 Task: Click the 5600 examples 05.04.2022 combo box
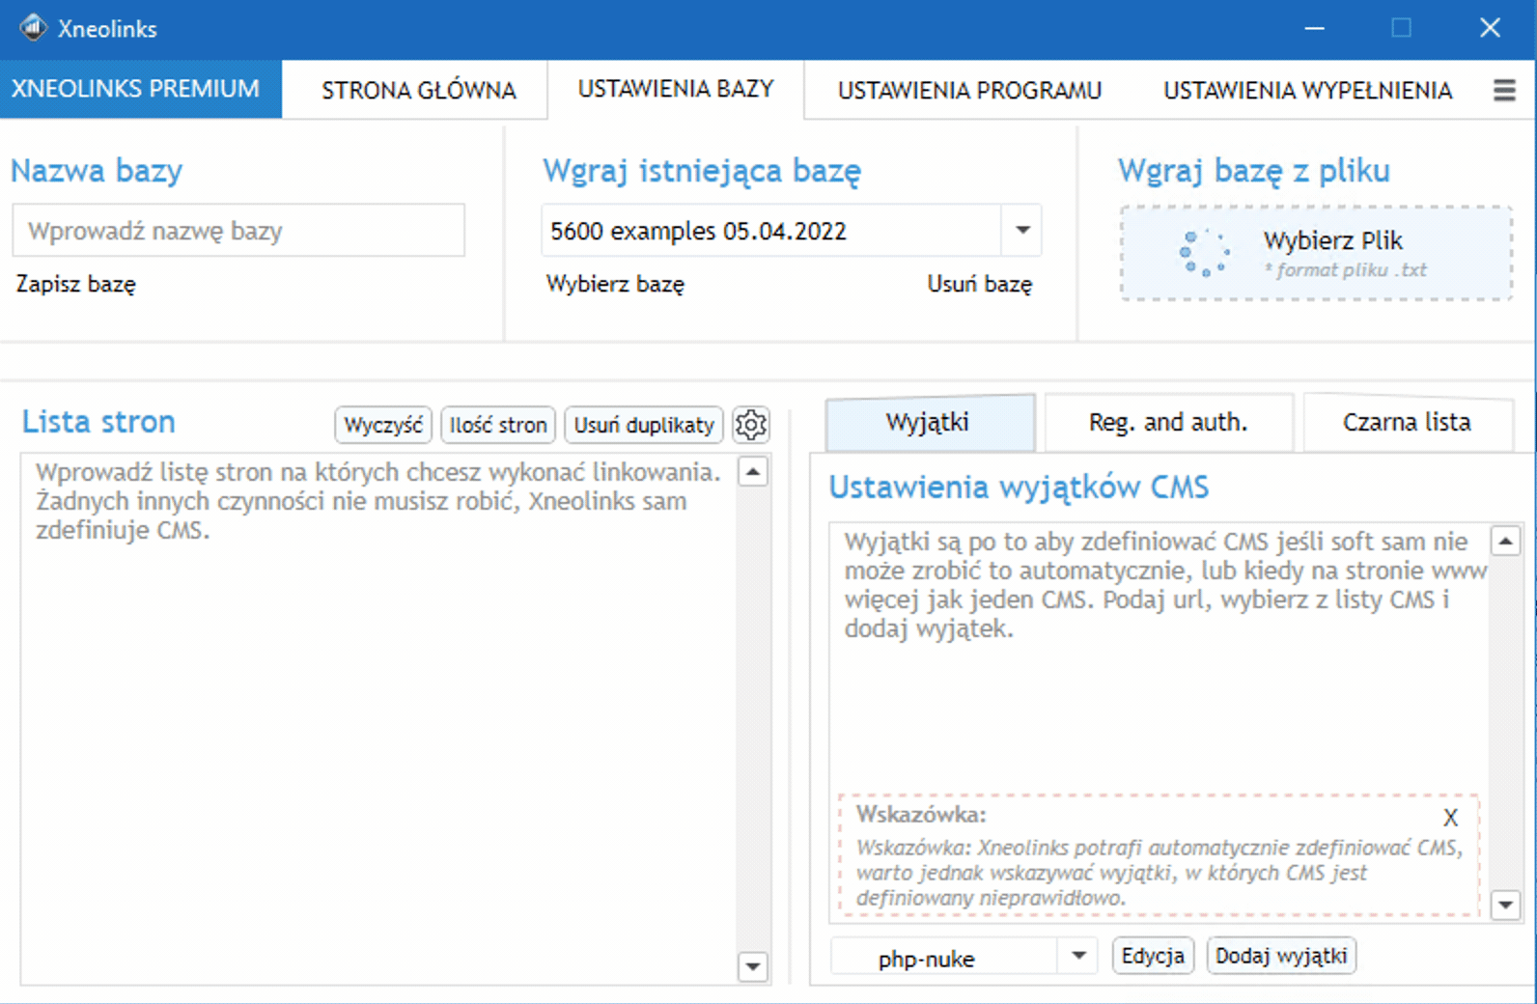791,231
